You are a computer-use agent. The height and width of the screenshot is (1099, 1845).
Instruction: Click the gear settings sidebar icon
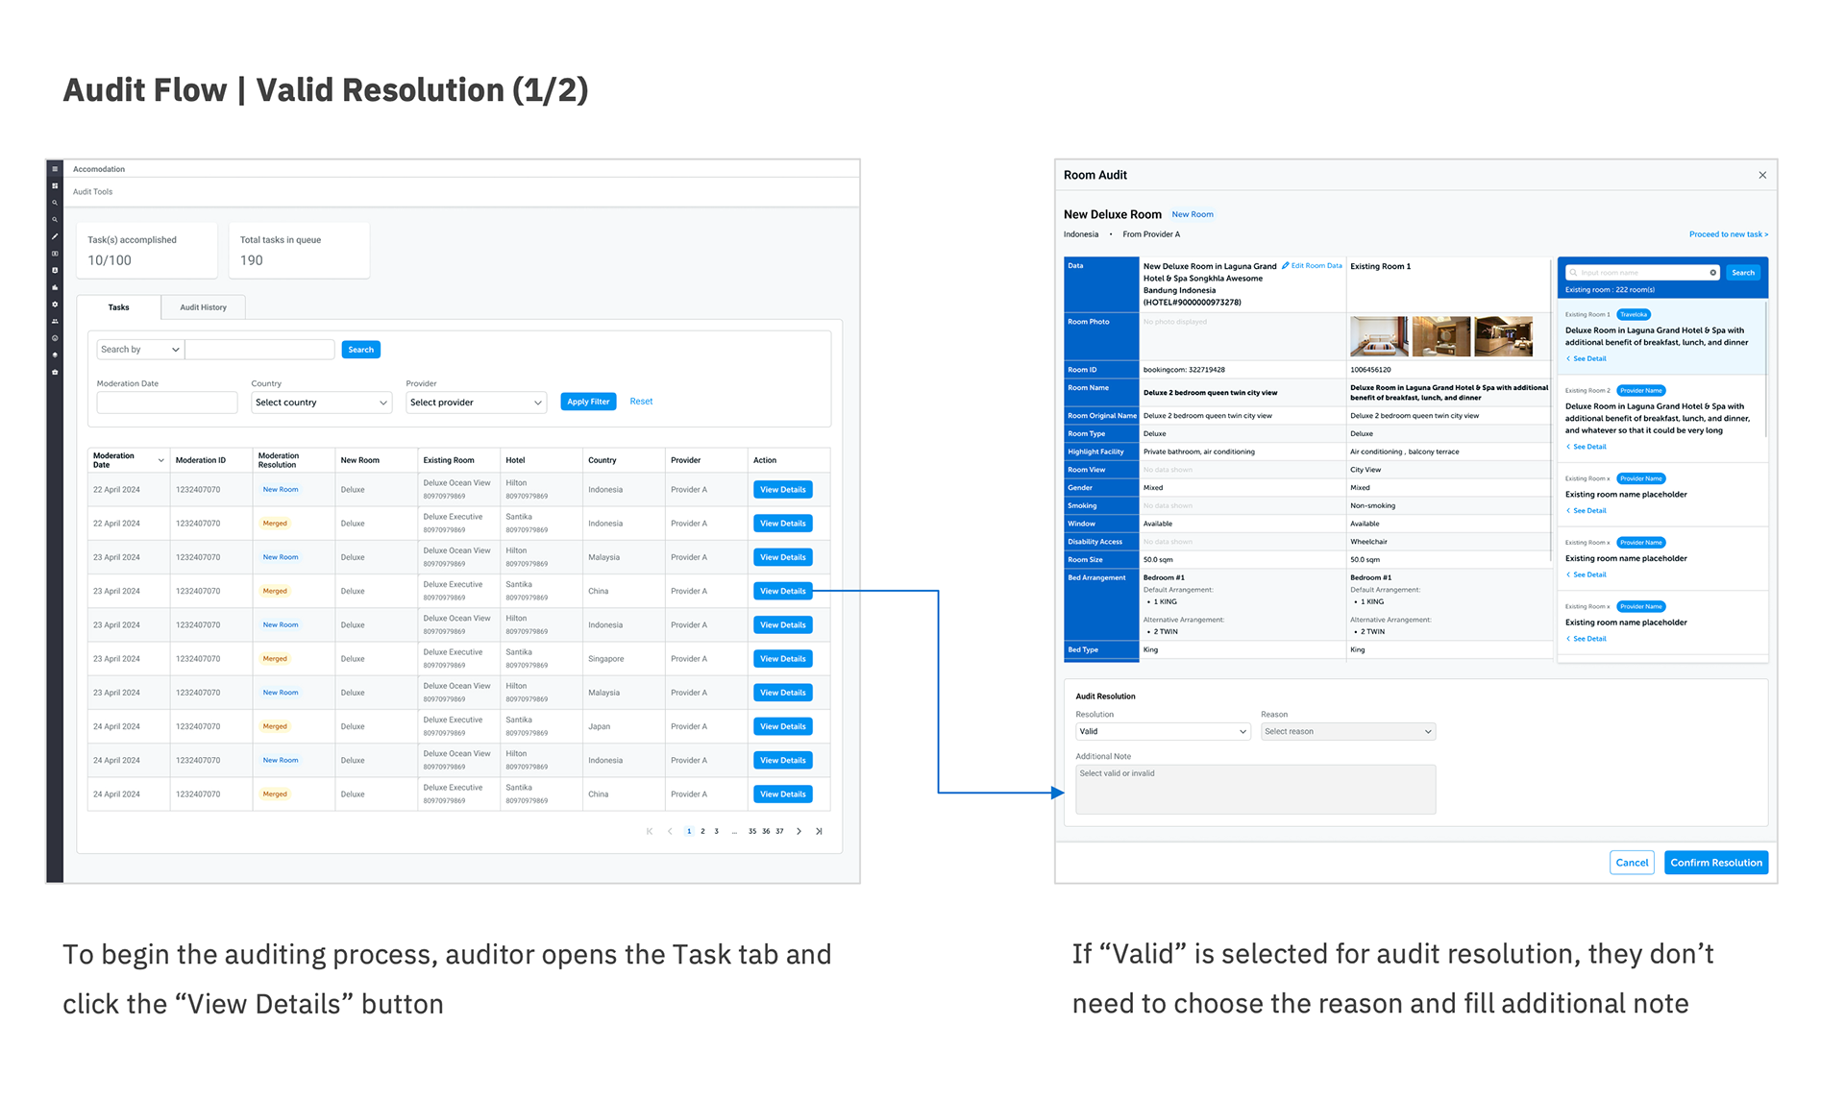click(x=55, y=305)
